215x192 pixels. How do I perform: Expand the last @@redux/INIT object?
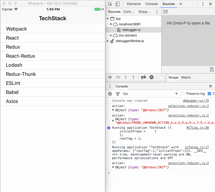(113, 167)
